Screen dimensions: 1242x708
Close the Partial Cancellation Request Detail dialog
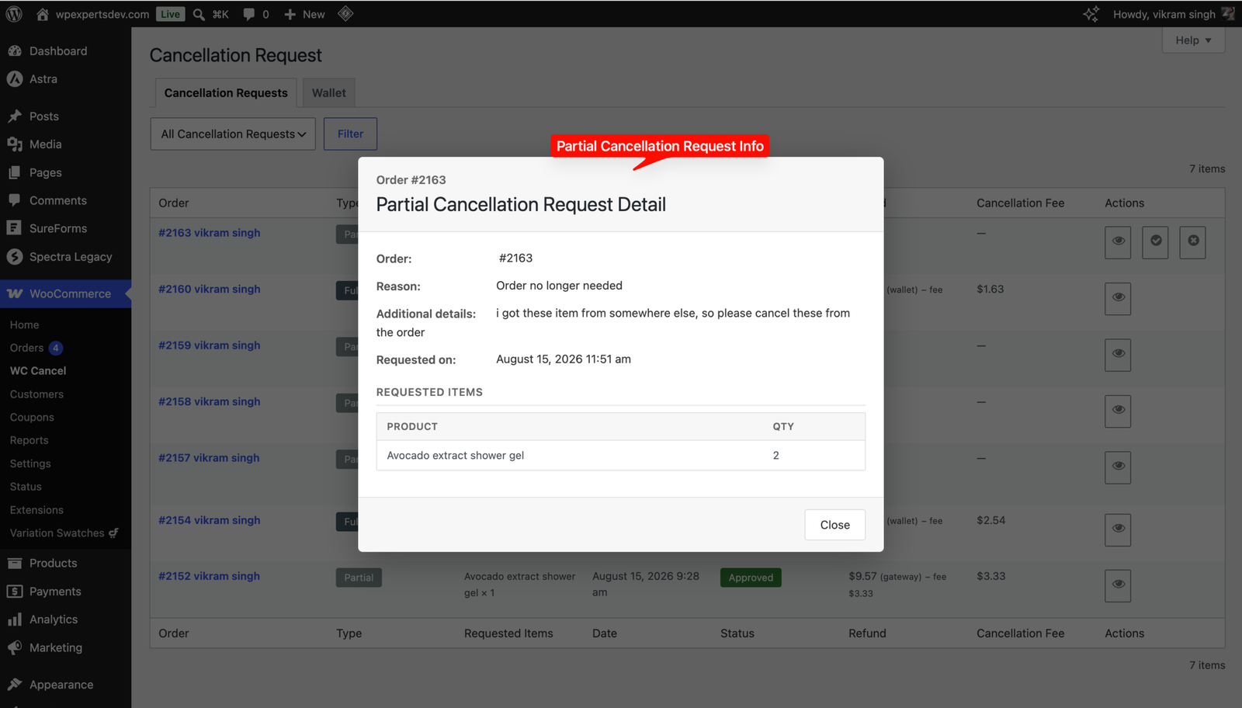click(834, 525)
